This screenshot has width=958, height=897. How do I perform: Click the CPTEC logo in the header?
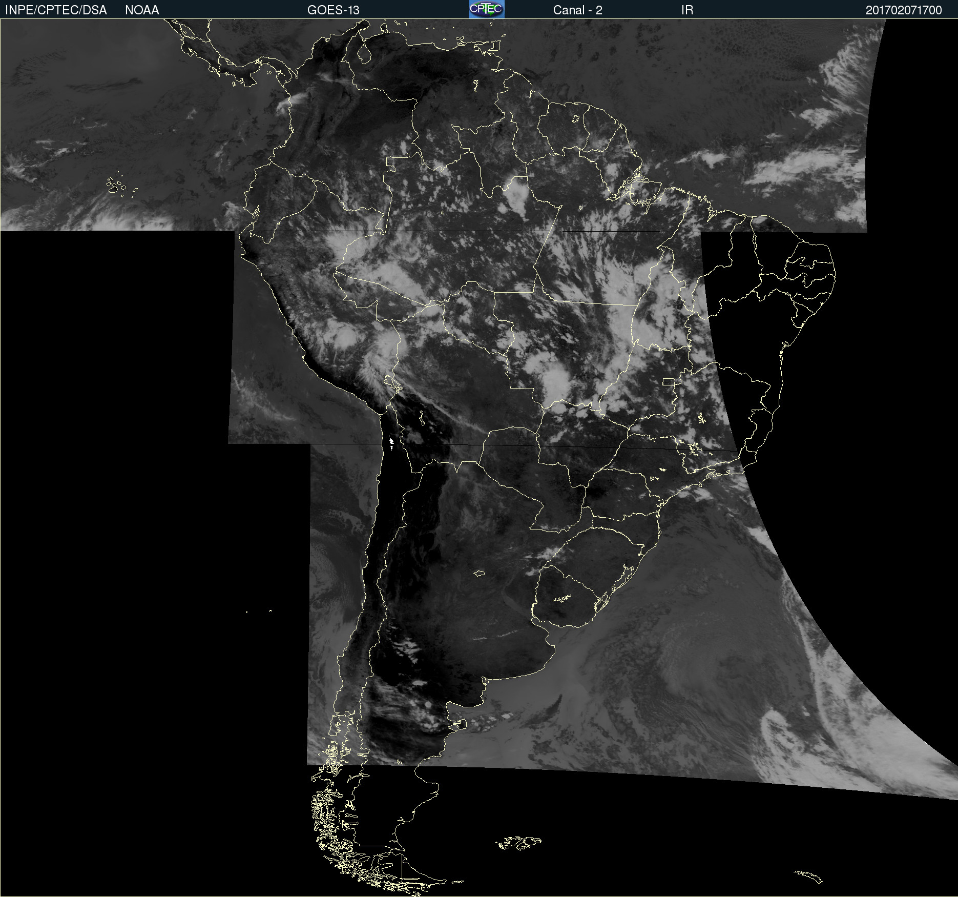[487, 9]
